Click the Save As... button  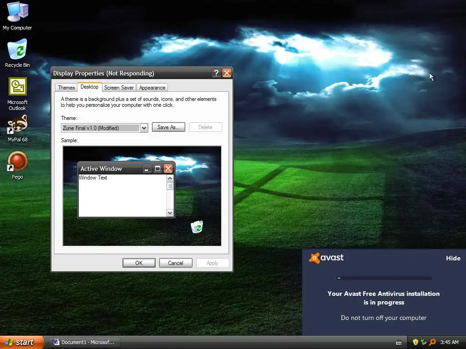(x=168, y=127)
